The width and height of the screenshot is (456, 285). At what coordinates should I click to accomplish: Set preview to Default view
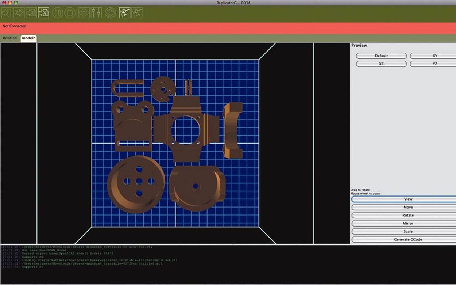381,56
